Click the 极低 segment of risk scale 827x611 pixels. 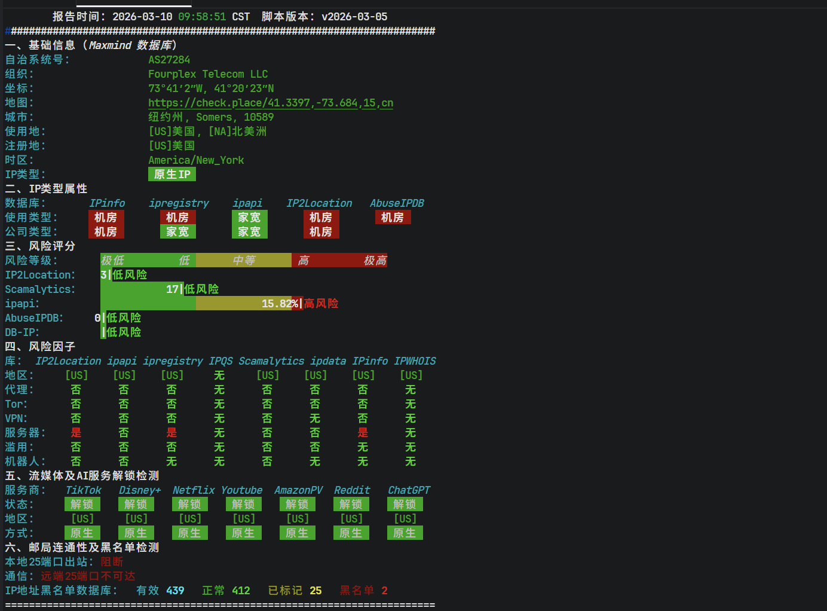tap(112, 261)
